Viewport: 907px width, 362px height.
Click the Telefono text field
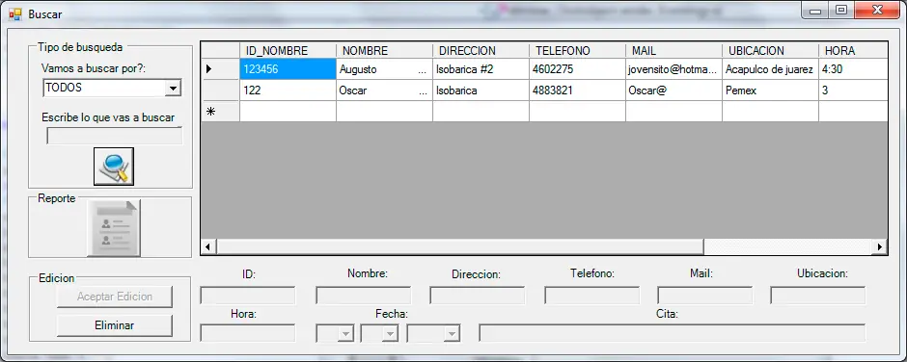click(x=592, y=296)
